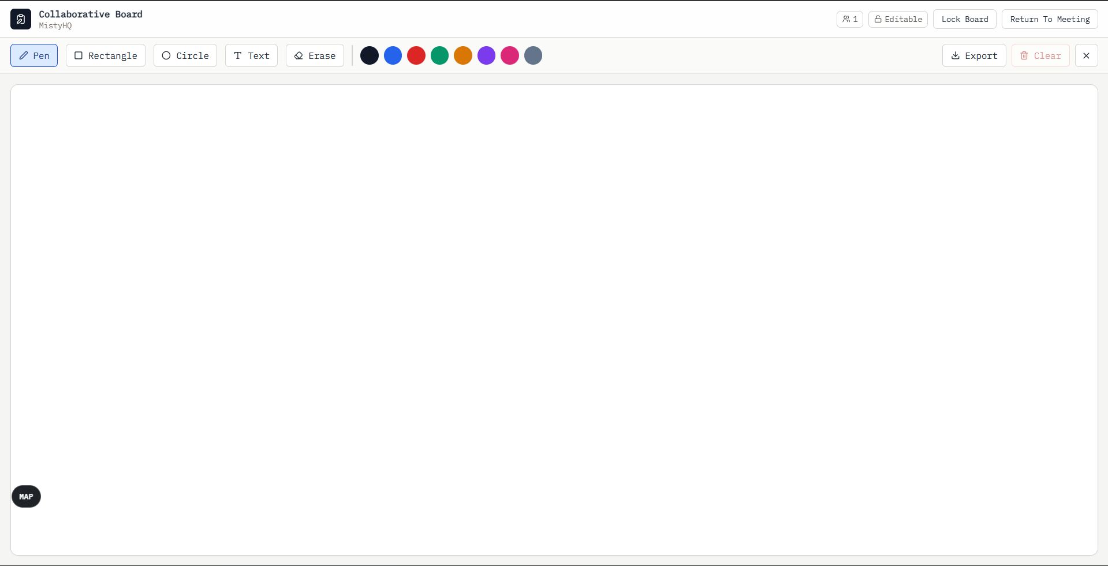Lock the board for editing

click(964, 19)
